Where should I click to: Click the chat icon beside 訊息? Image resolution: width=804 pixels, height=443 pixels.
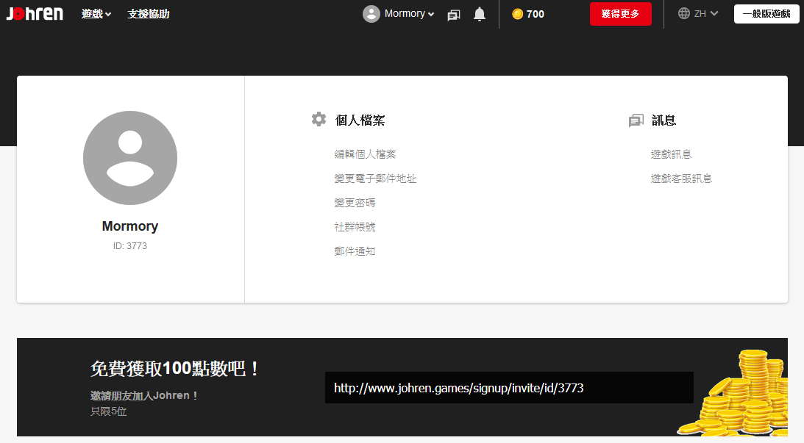pyautogui.click(x=636, y=120)
